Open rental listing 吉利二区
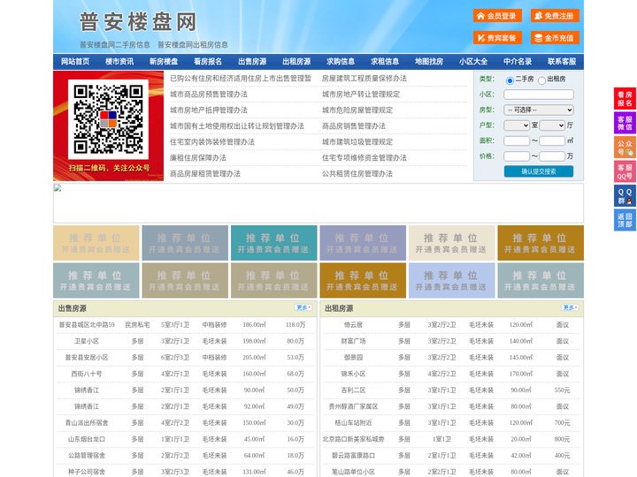Viewport: 637px width, 477px height. click(x=353, y=390)
